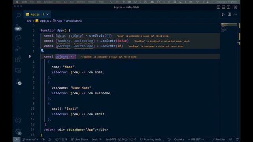Open feedback icon in status bar
This screenshot has width=253, height=142.
(230, 139)
